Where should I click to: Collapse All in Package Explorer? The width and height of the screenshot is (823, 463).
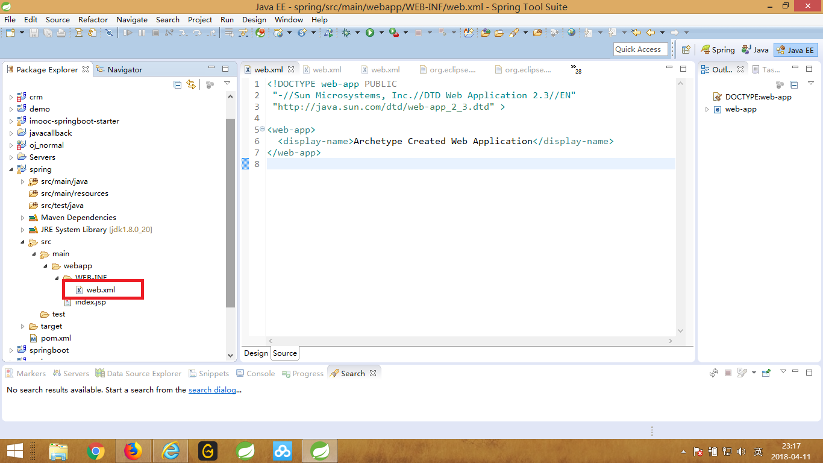177,84
